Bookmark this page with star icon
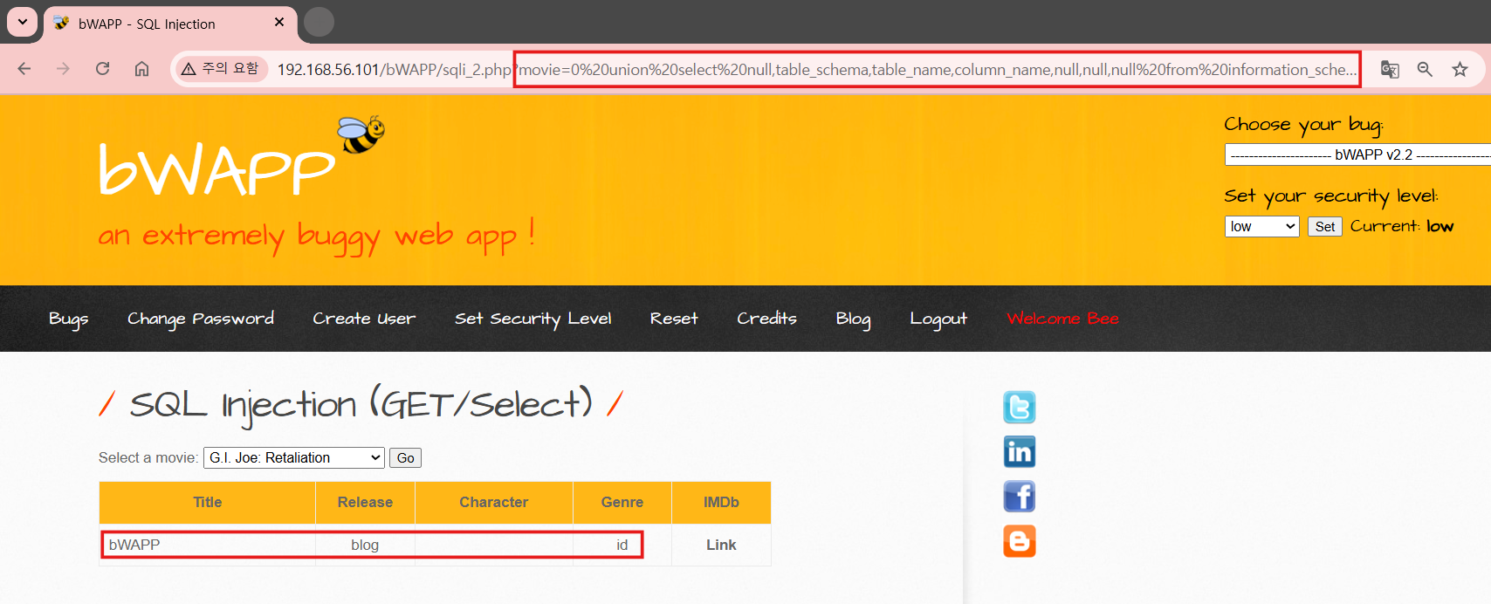 (1460, 69)
